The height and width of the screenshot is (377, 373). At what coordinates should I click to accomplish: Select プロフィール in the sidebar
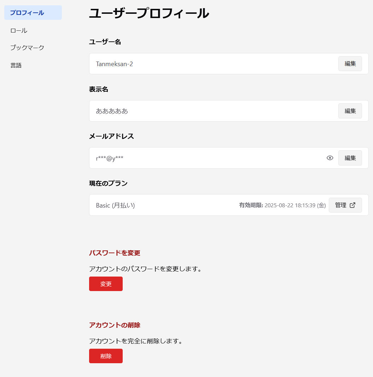click(27, 12)
